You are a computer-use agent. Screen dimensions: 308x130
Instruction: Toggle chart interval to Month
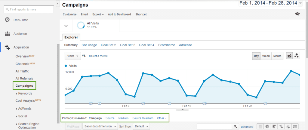coord(277,56)
